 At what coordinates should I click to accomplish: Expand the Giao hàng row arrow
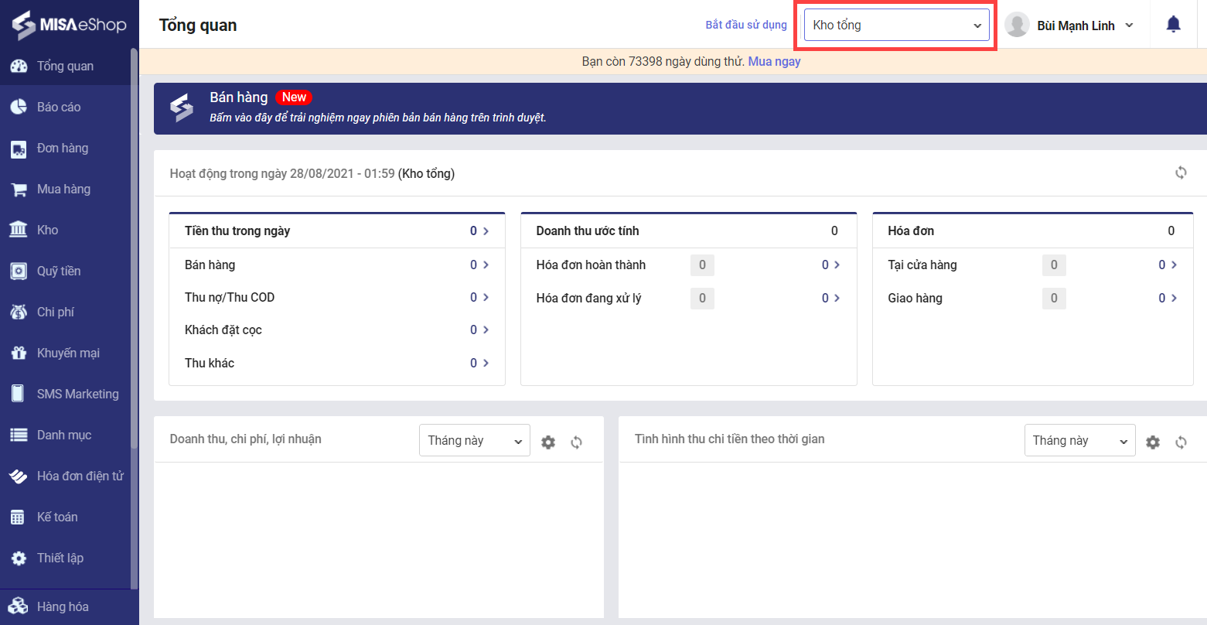1175,298
